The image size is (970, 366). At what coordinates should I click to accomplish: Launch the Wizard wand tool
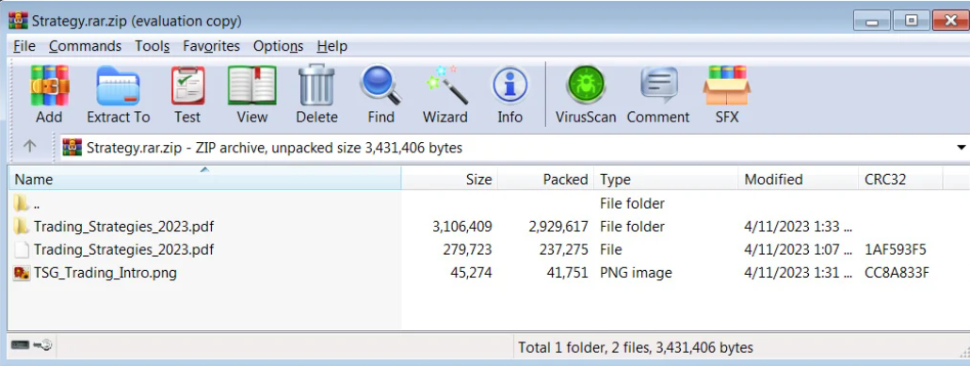coord(445,95)
